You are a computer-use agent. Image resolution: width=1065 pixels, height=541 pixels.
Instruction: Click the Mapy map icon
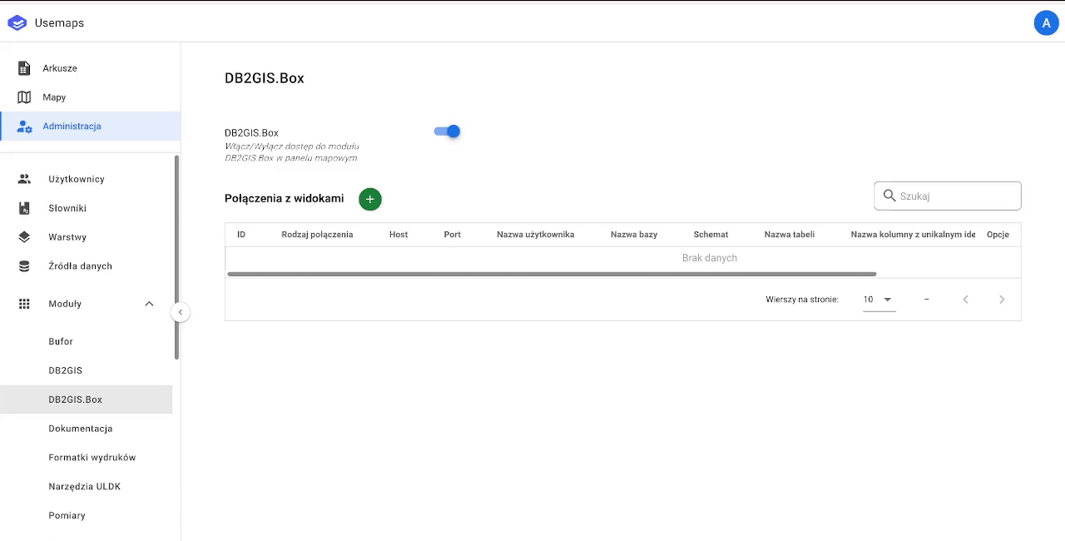(24, 97)
